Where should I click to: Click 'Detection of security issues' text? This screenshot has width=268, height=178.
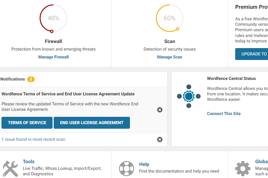[x=170, y=49]
